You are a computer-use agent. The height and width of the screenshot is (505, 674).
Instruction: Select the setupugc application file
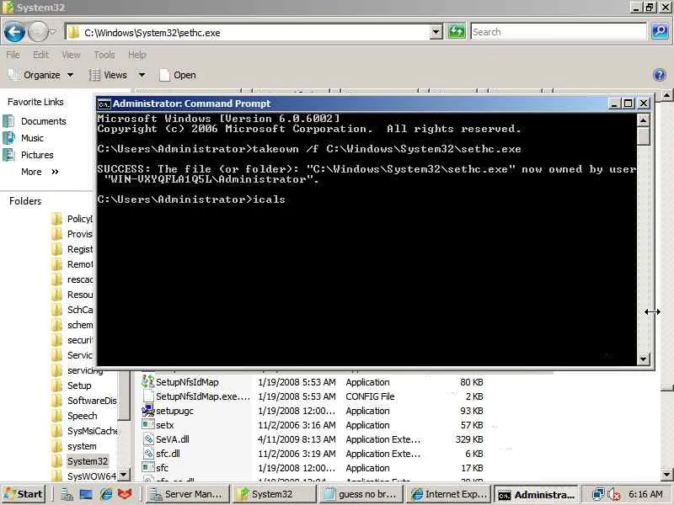(x=174, y=411)
